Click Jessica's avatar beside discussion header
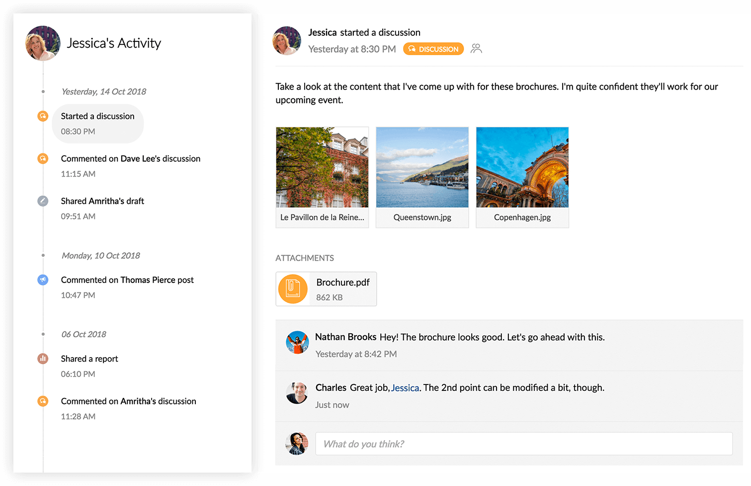This screenshot has width=751, height=486. point(287,41)
